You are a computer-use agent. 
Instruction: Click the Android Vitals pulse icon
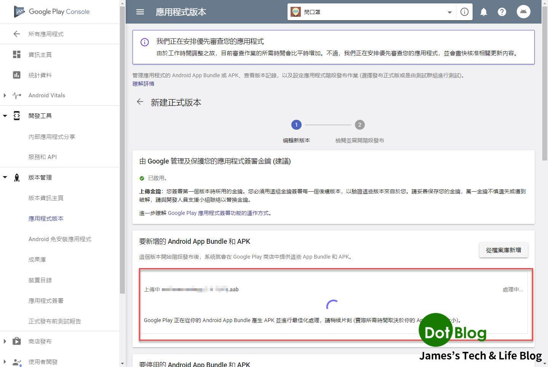(x=16, y=95)
